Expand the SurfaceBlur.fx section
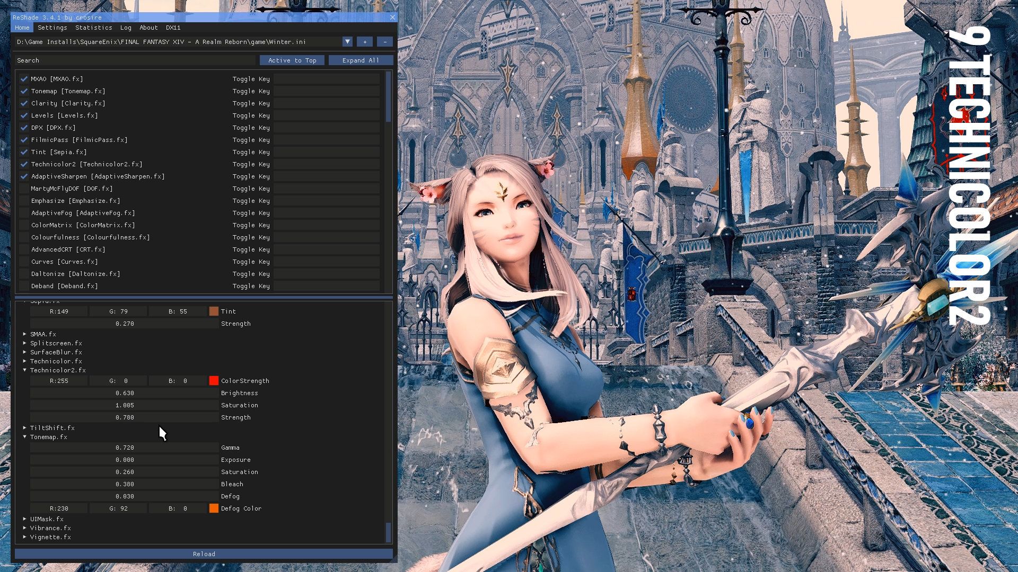Image resolution: width=1018 pixels, height=572 pixels. (25, 352)
